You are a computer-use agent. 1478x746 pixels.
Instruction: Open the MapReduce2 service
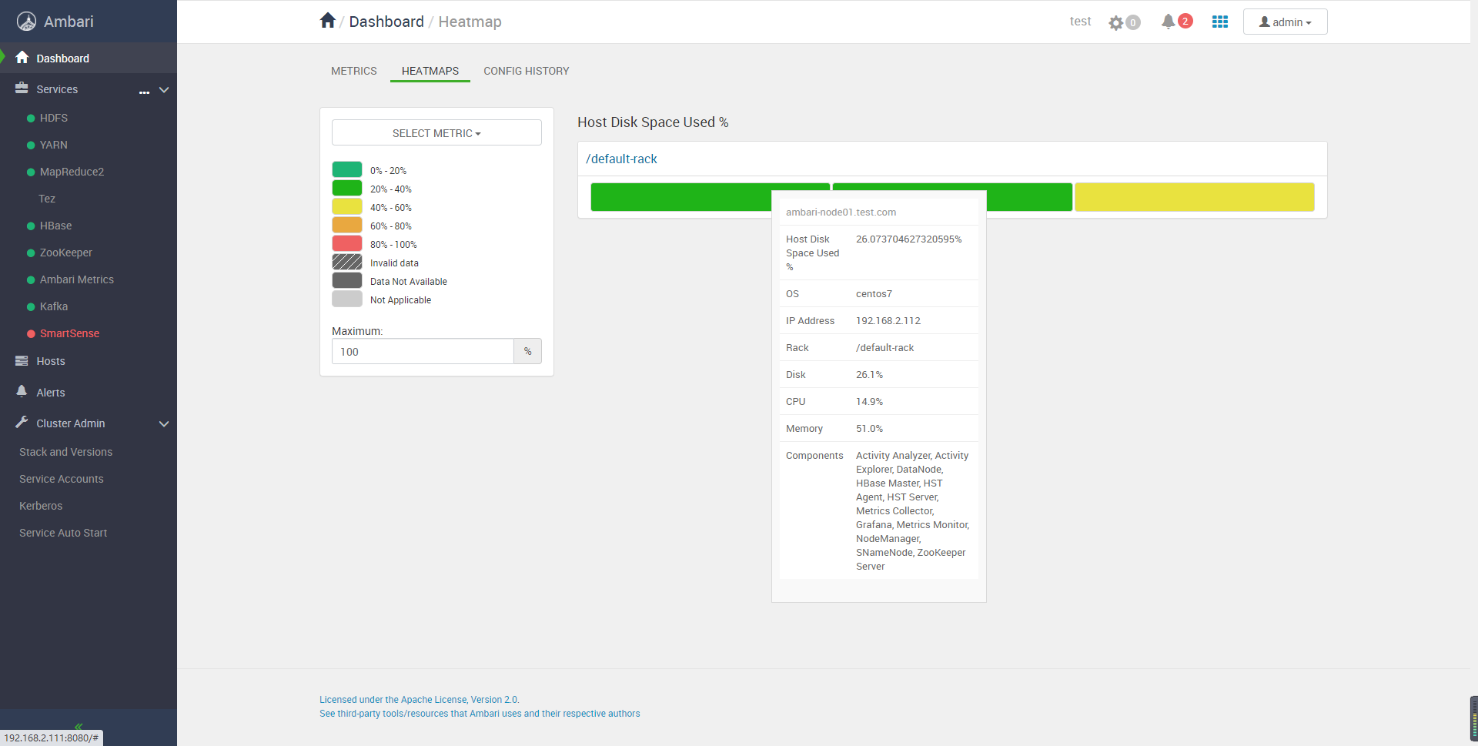[72, 172]
